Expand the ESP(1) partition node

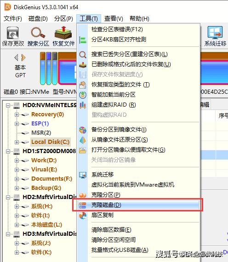click(17, 124)
